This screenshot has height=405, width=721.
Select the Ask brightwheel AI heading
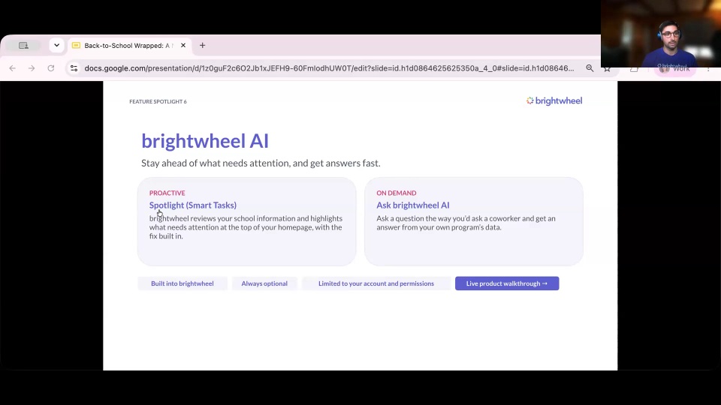[x=413, y=205]
